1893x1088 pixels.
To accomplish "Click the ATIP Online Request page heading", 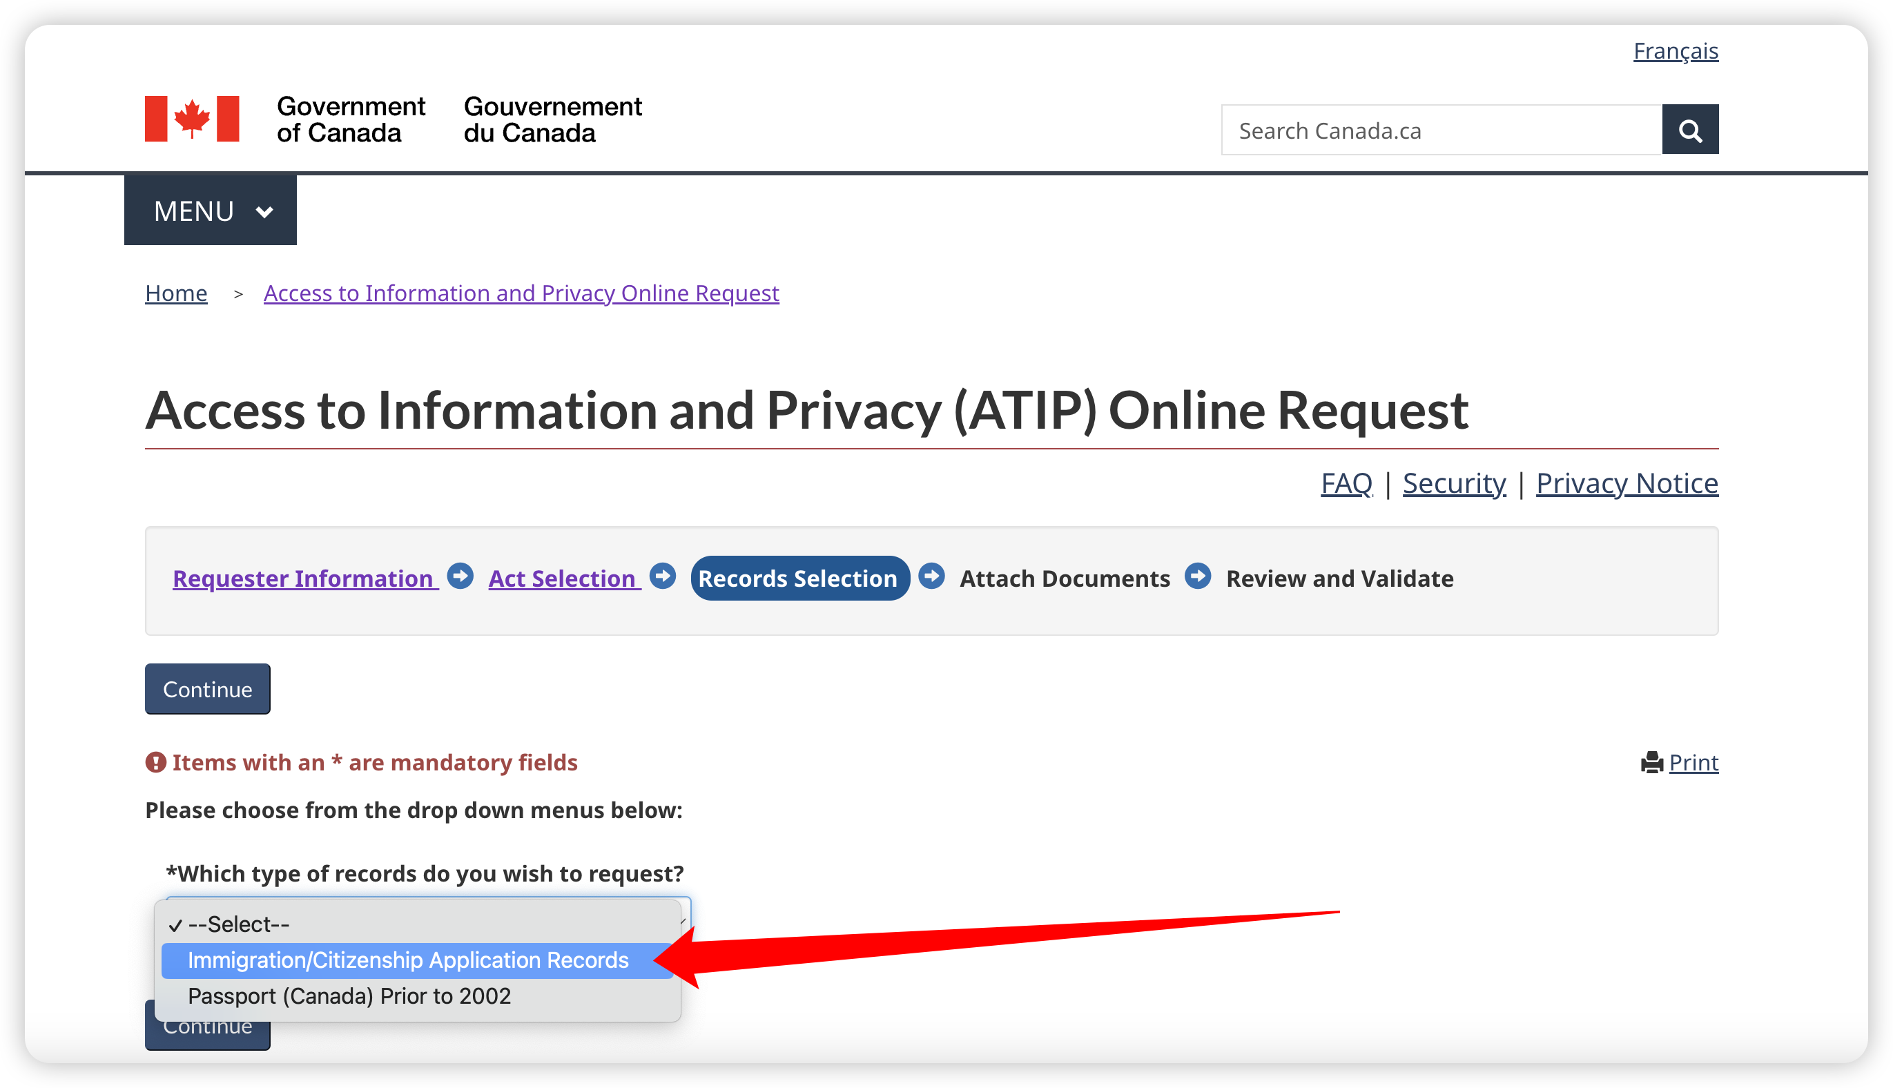I will (807, 409).
